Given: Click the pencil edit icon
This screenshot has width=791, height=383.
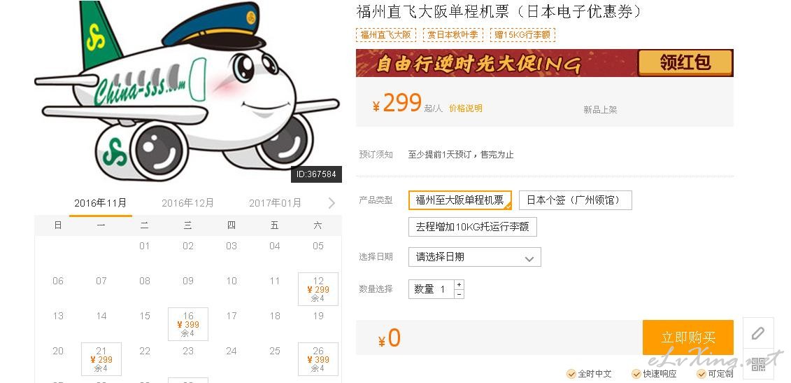Looking at the screenshot, I should point(757,333).
